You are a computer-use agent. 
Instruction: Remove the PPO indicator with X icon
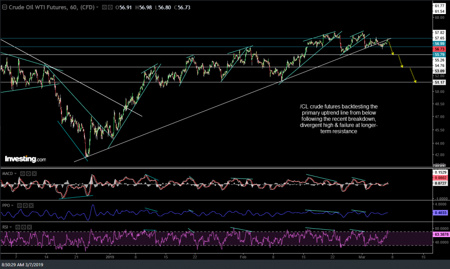coord(31,206)
